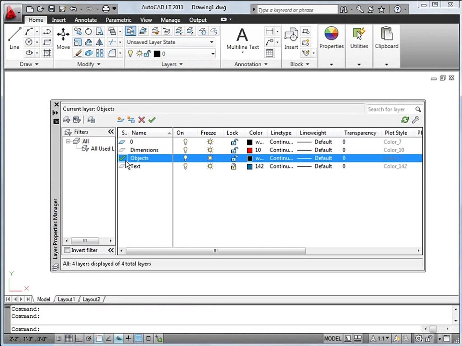The width and height of the screenshot is (462, 346).
Task: Expand the Modify panel
Action: click(x=89, y=64)
